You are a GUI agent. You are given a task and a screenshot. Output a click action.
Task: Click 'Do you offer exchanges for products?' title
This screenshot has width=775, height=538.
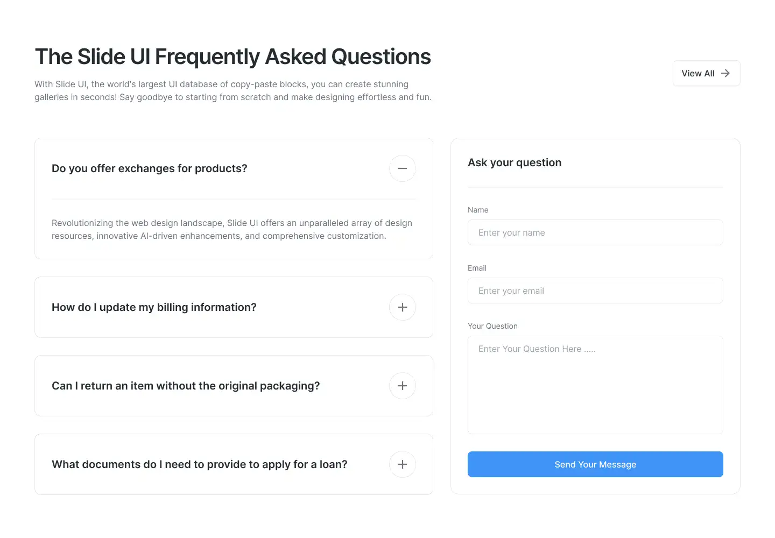(x=150, y=168)
